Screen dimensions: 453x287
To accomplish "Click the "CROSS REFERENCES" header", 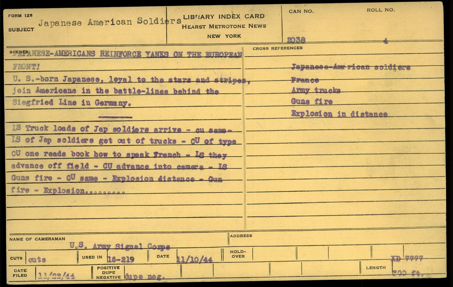I will pos(277,48).
